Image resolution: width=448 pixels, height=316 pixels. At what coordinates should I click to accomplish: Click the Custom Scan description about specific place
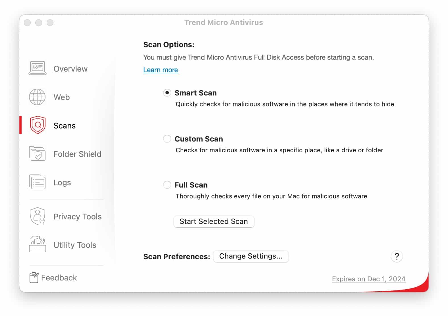tap(279, 150)
